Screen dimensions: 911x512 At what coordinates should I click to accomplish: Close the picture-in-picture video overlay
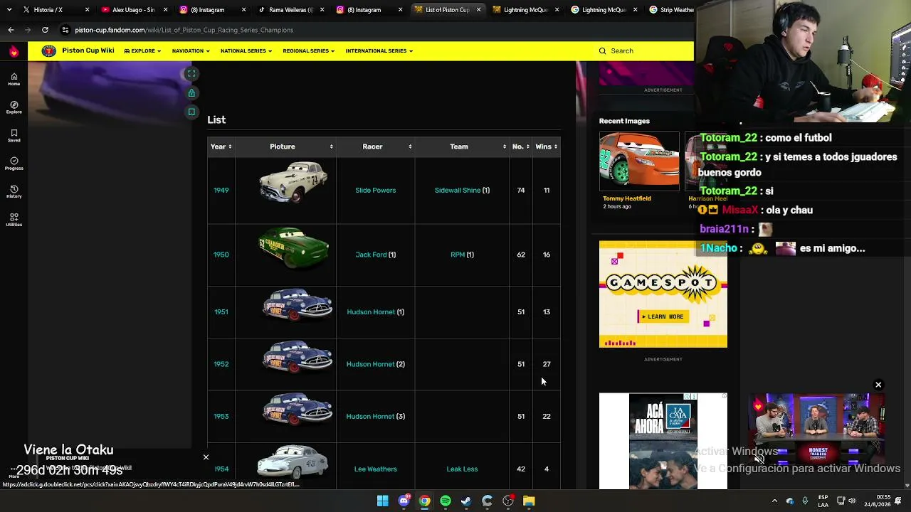[878, 385]
